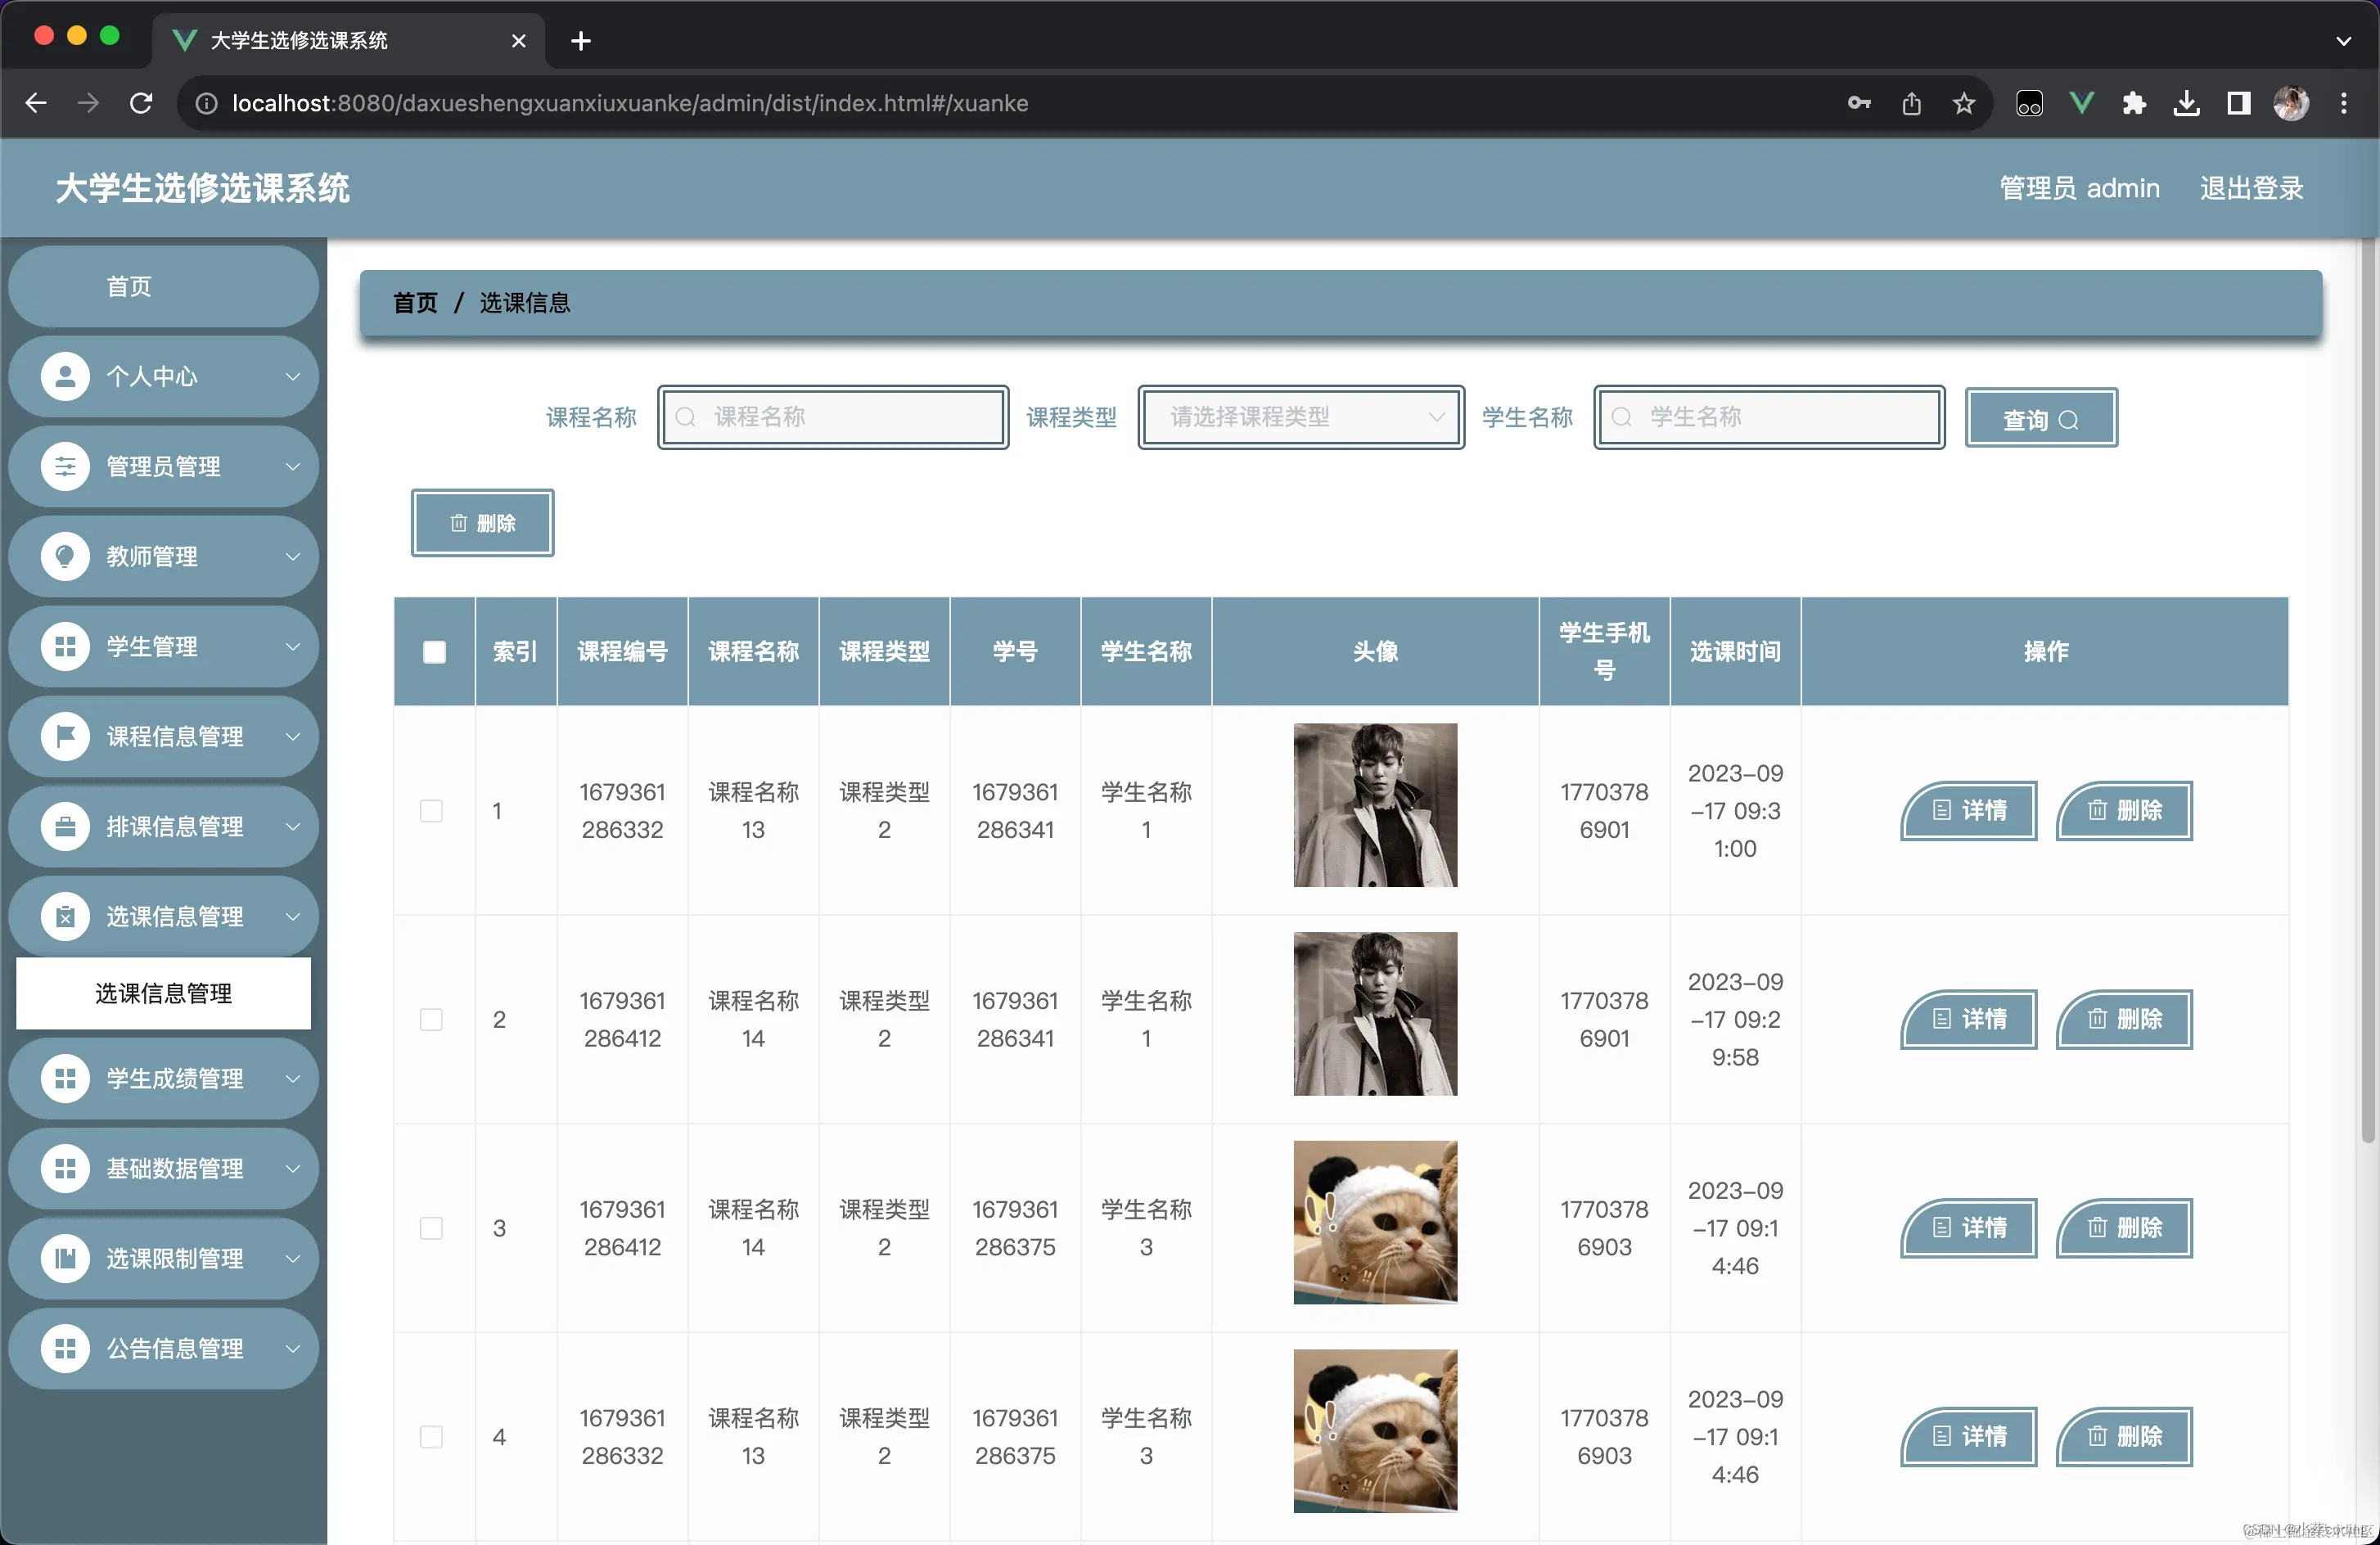Click the person icon beside 个人中心
Screen dimensions: 2380x1545
click(65, 377)
